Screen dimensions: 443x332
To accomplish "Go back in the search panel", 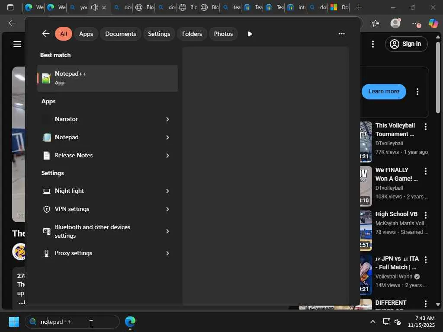I will [46, 34].
